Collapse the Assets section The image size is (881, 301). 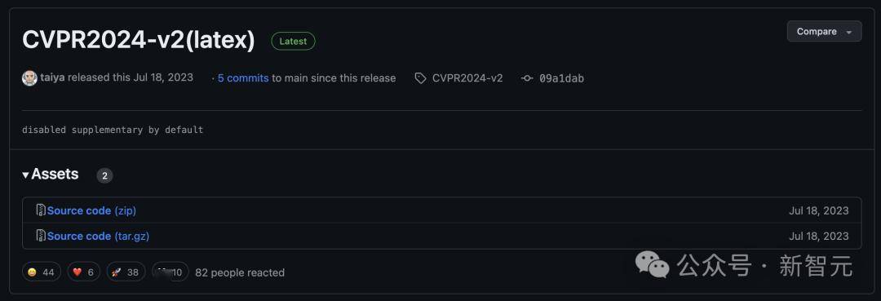click(x=51, y=174)
